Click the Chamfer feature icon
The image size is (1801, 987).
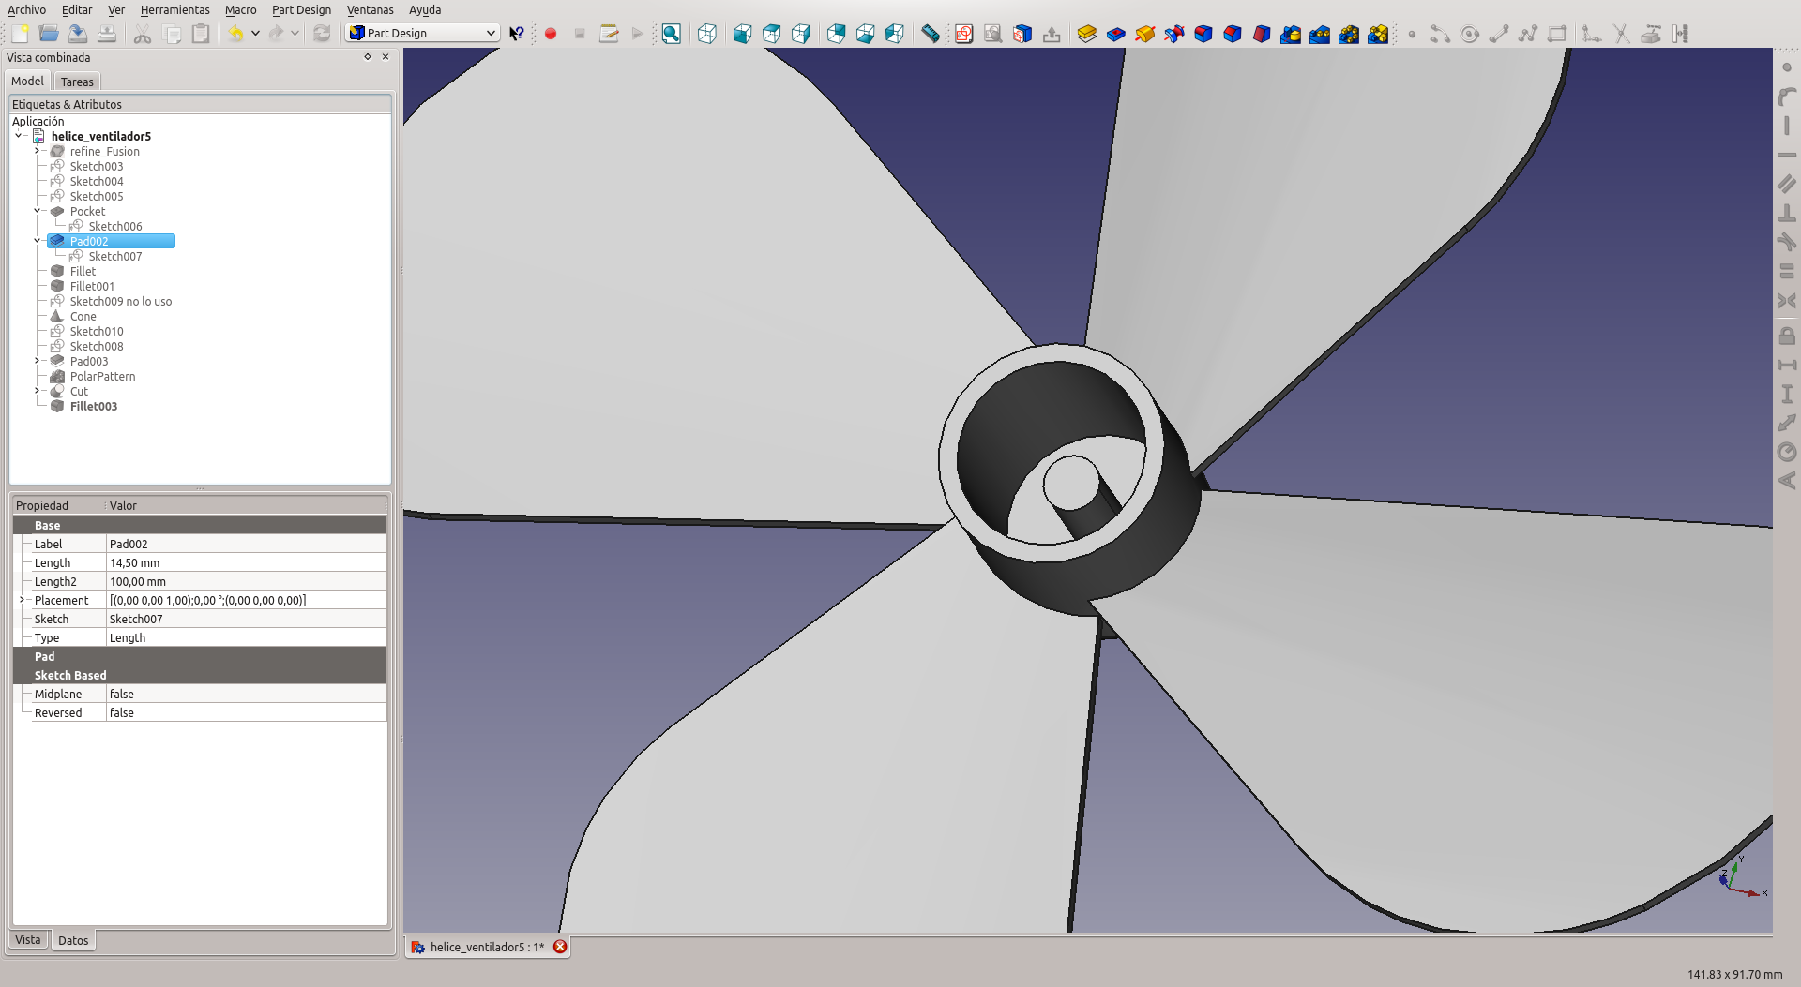click(1233, 34)
